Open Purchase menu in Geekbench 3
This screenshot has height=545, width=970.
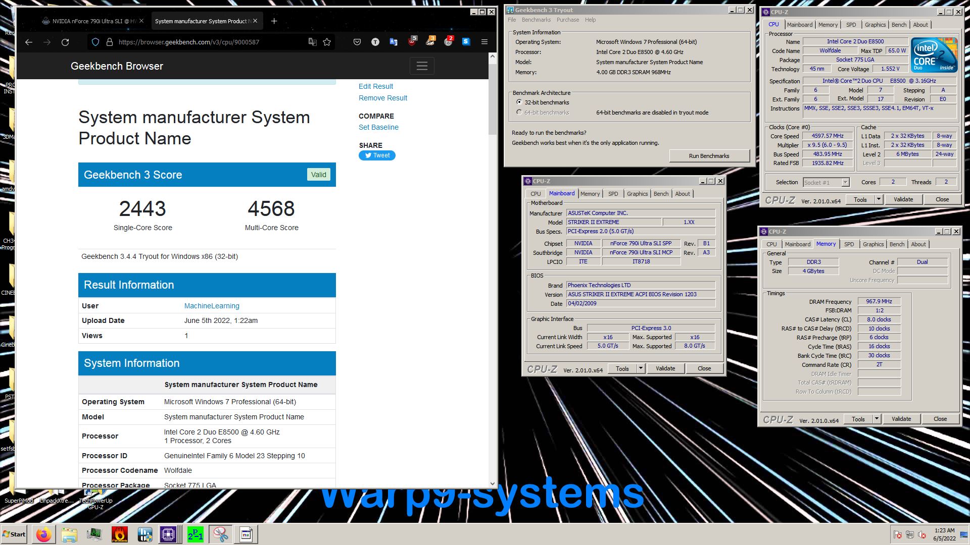[x=568, y=20]
